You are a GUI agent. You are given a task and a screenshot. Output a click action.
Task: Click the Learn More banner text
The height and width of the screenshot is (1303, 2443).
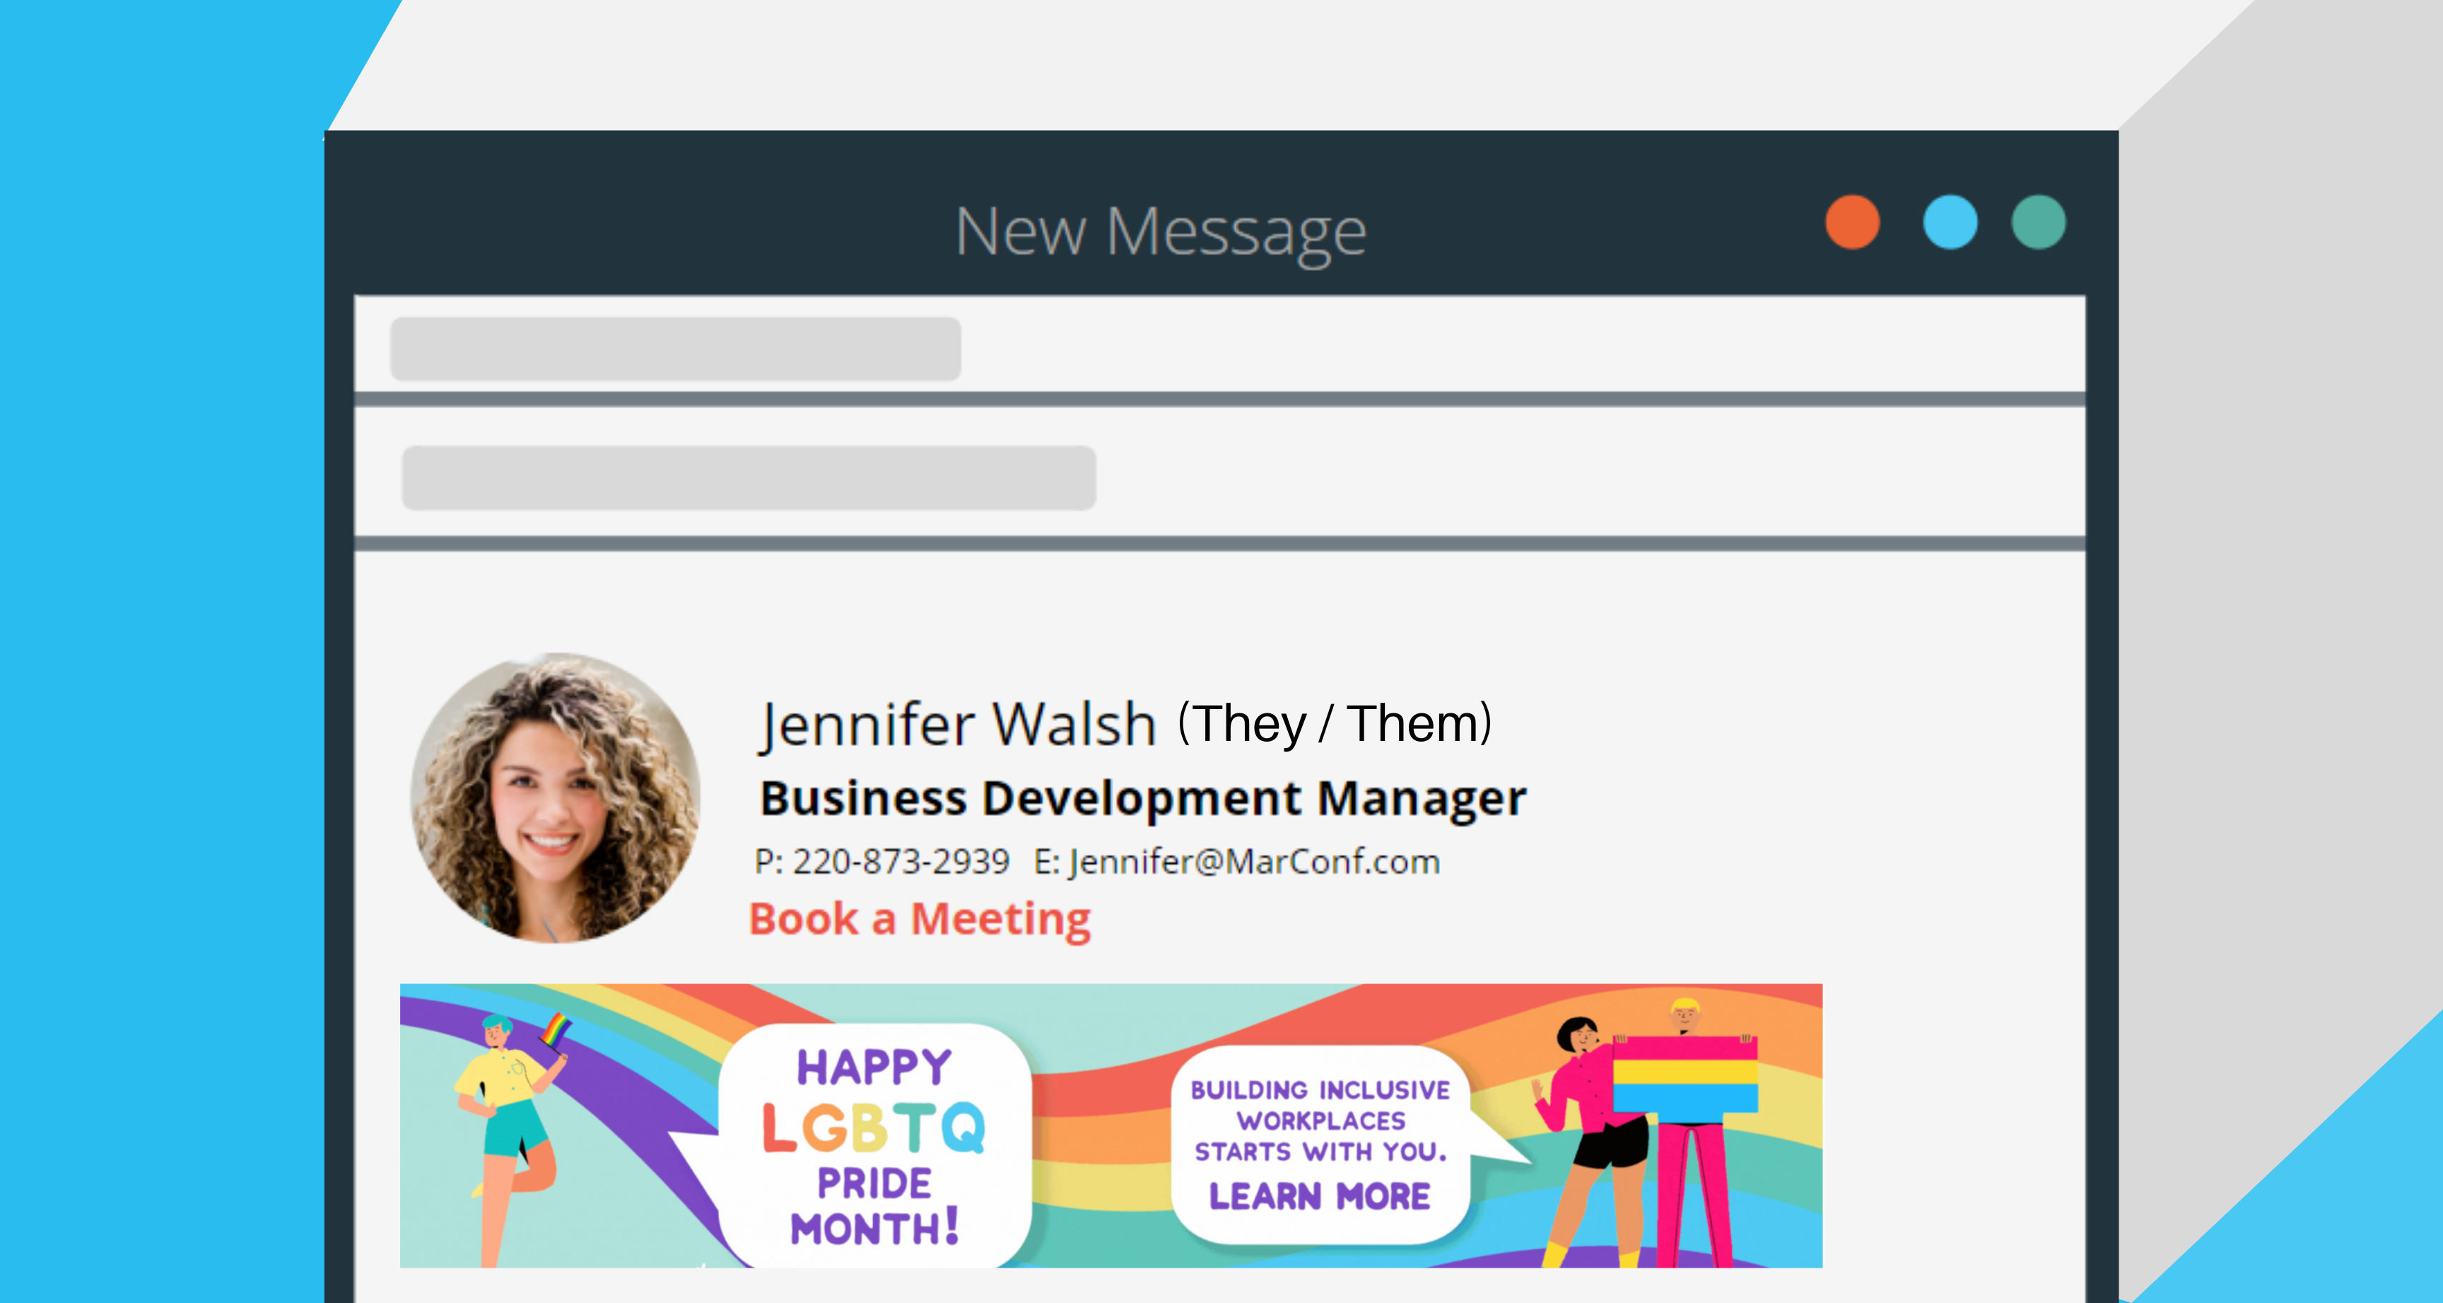click(1319, 1197)
